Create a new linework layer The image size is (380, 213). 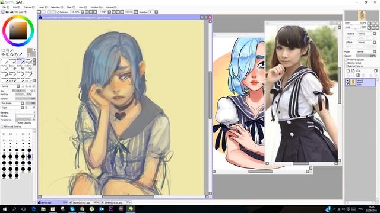(353, 71)
